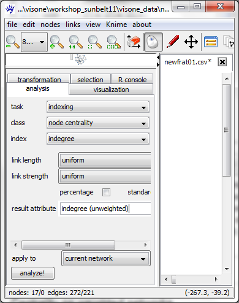Open the zoom percentage dropdown
This screenshot has height=303, width=239.
(x=34, y=42)
